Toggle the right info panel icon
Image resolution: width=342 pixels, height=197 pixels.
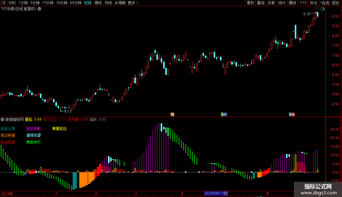[x=323, y=9]
